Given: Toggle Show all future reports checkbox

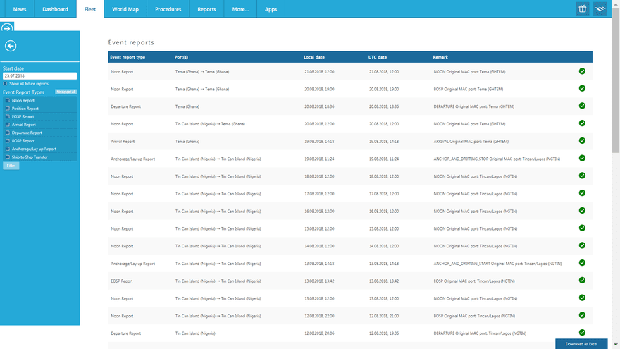Looking at the screenshot, I should (5, 83).
